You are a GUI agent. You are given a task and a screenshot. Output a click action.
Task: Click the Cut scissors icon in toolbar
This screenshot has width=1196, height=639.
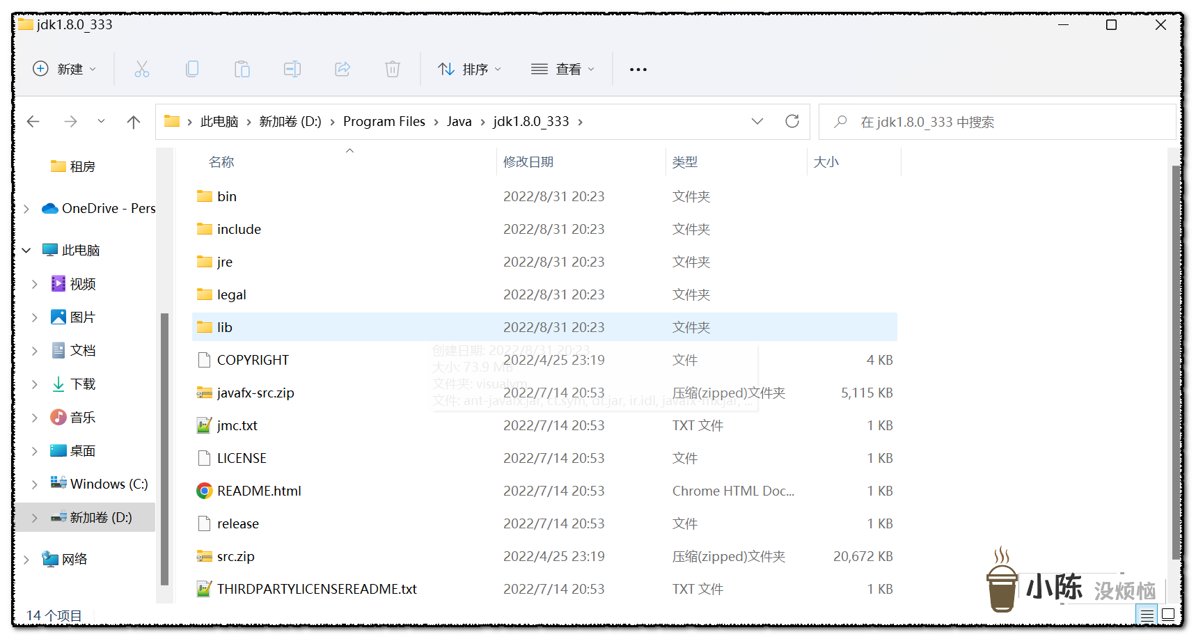(x=142, y=69)
